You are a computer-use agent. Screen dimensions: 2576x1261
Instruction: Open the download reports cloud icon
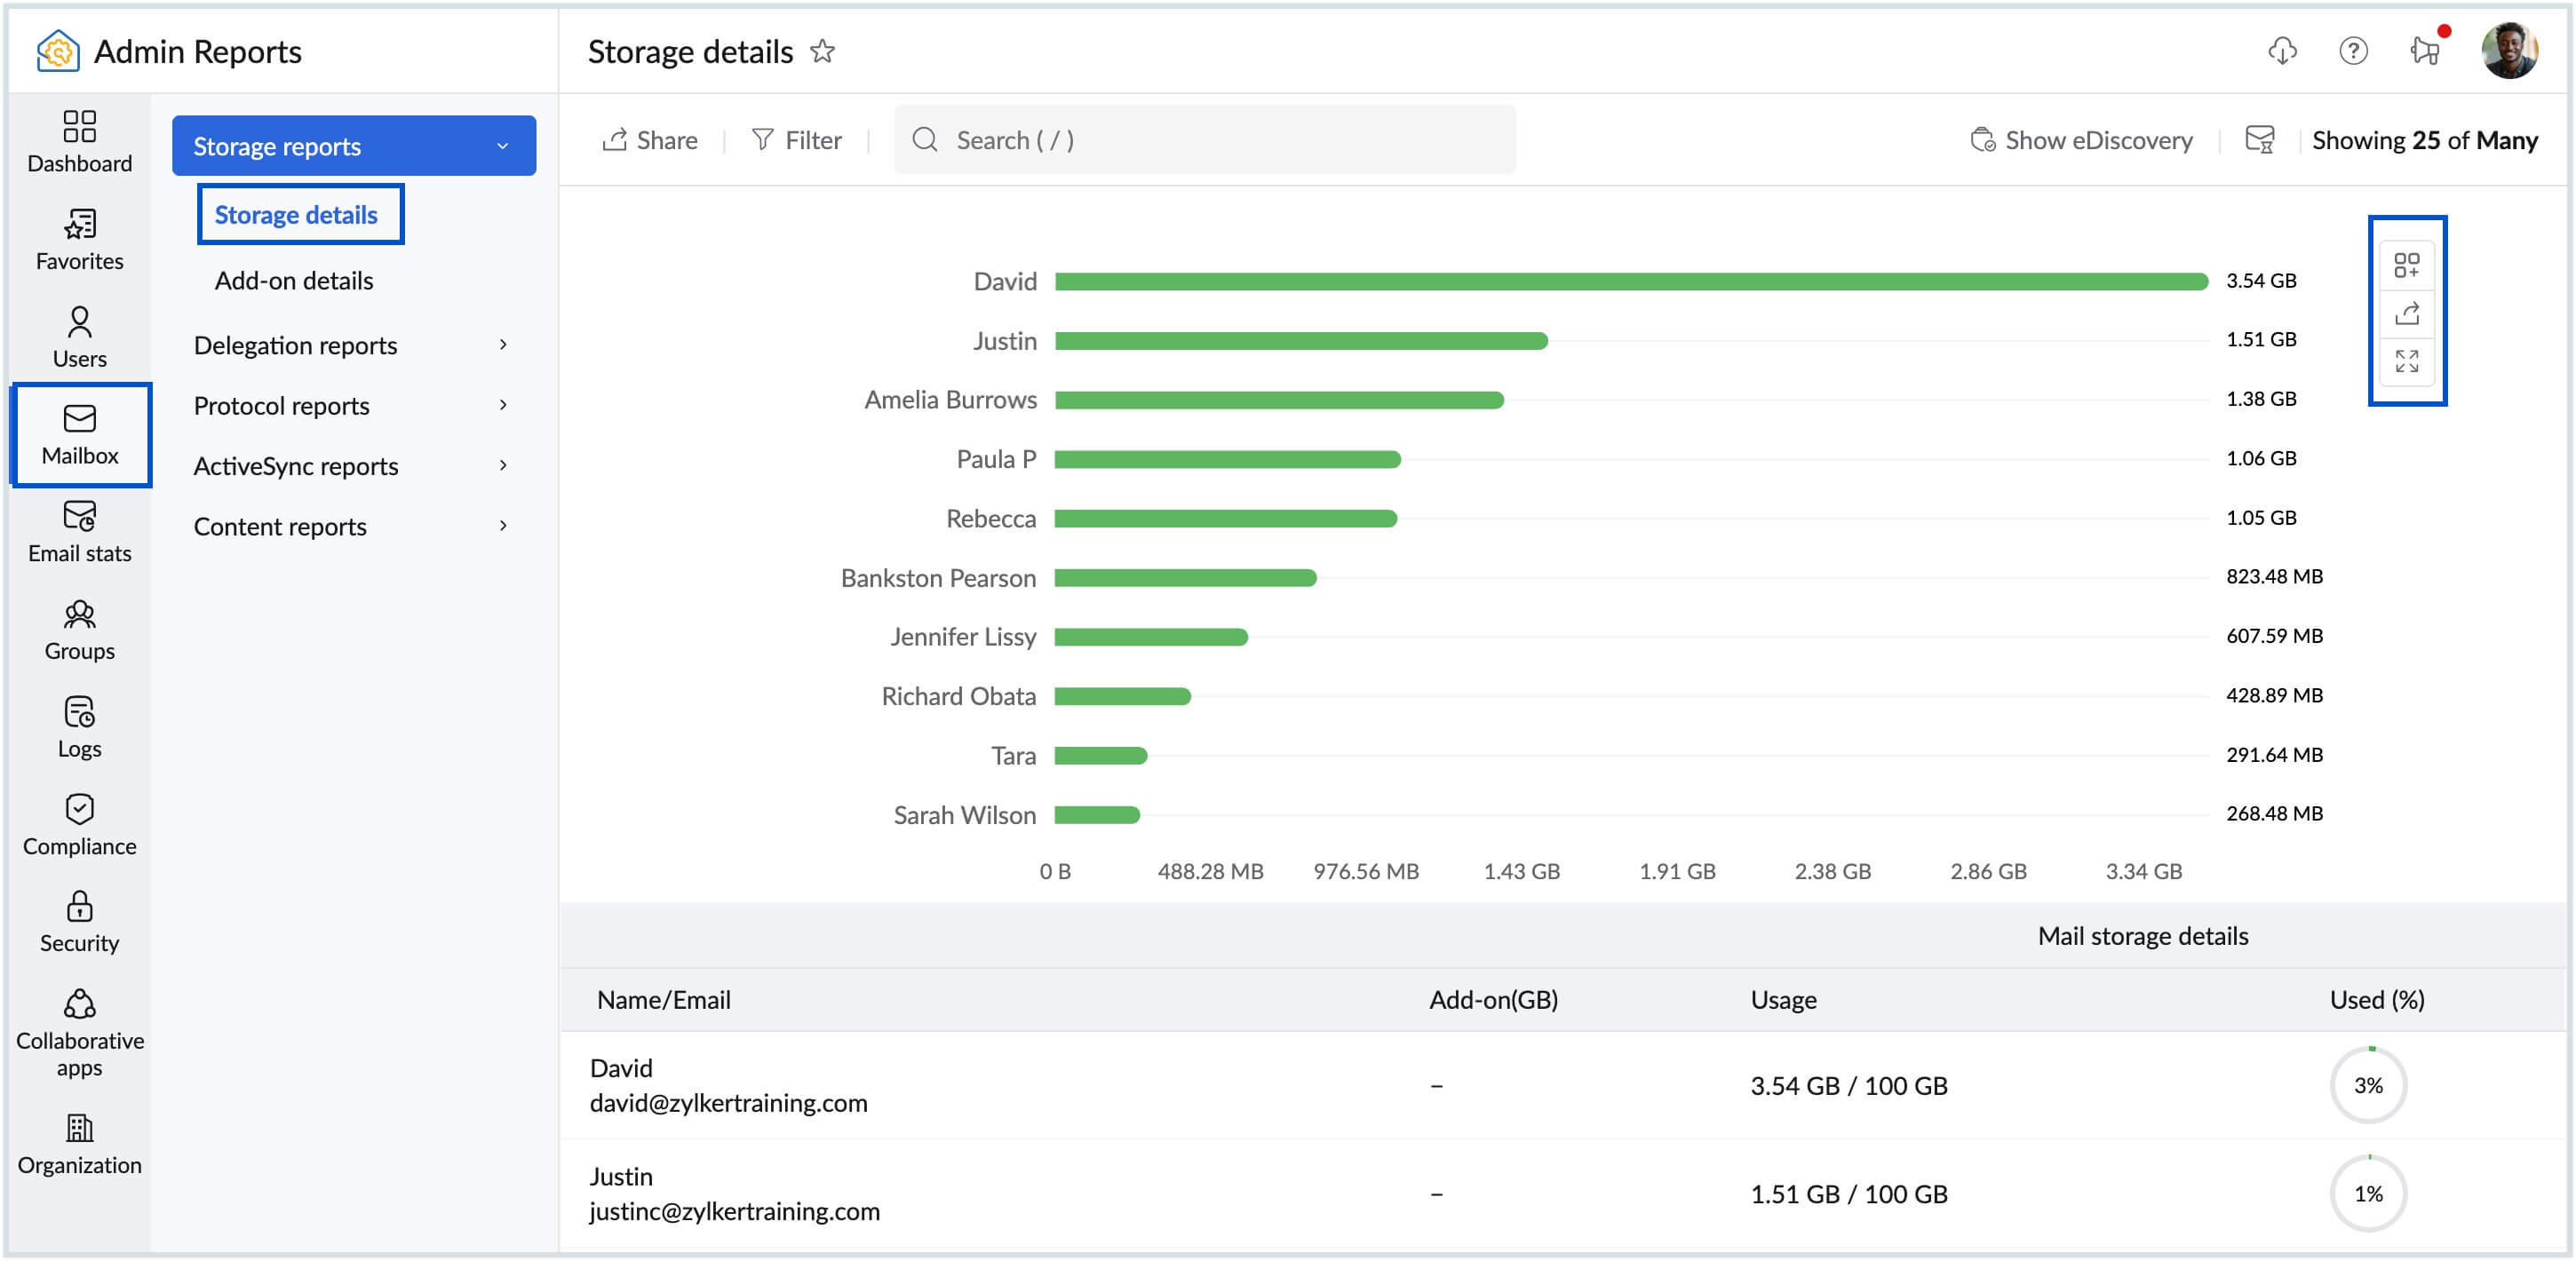(2281, 51)
